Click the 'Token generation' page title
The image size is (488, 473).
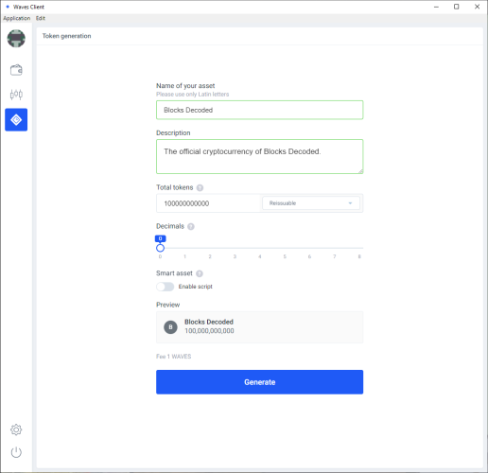coord(66,36)
